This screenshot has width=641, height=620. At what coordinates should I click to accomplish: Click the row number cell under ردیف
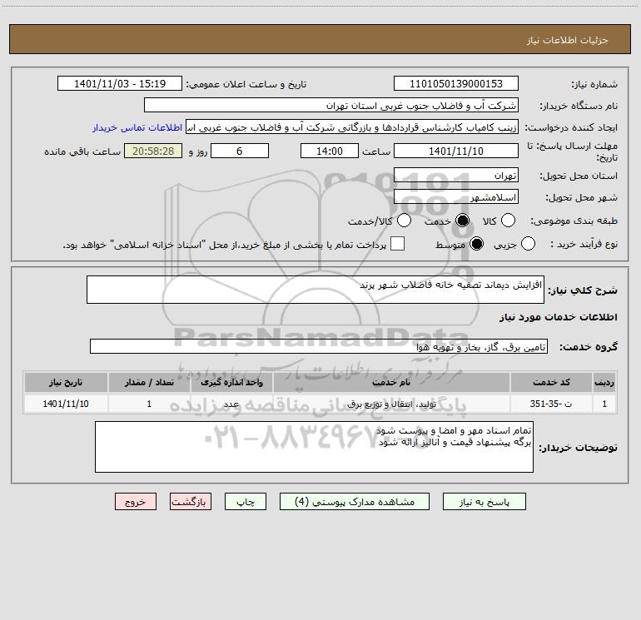[x=604, y=404]
